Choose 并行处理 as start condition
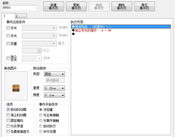This screenshot has width=175, height=137. pos(41,132)
